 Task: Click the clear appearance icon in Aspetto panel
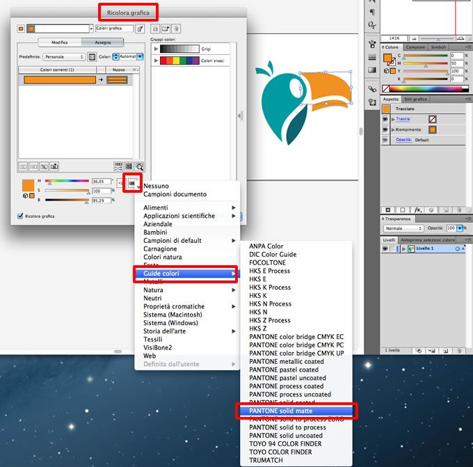pos(431,209)
